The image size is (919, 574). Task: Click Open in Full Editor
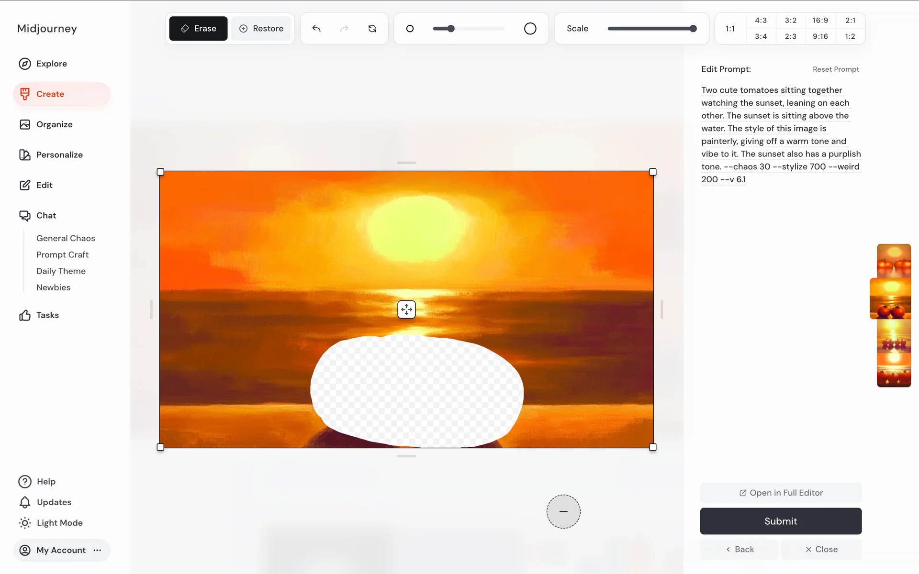781,493
